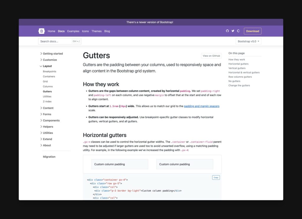This screenshot has width=302, height=219.
Task: Click the first Custom column padding box
Action: coord(120,164)
